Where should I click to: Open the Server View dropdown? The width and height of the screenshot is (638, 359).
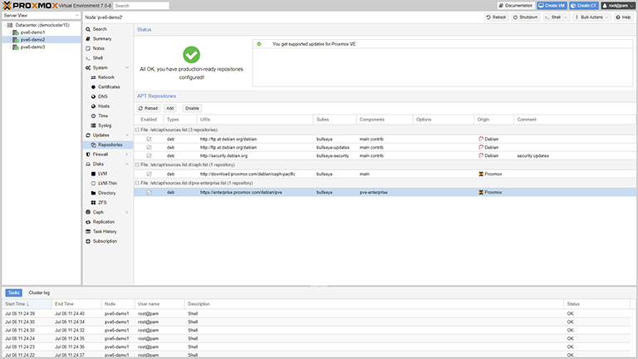41,16
